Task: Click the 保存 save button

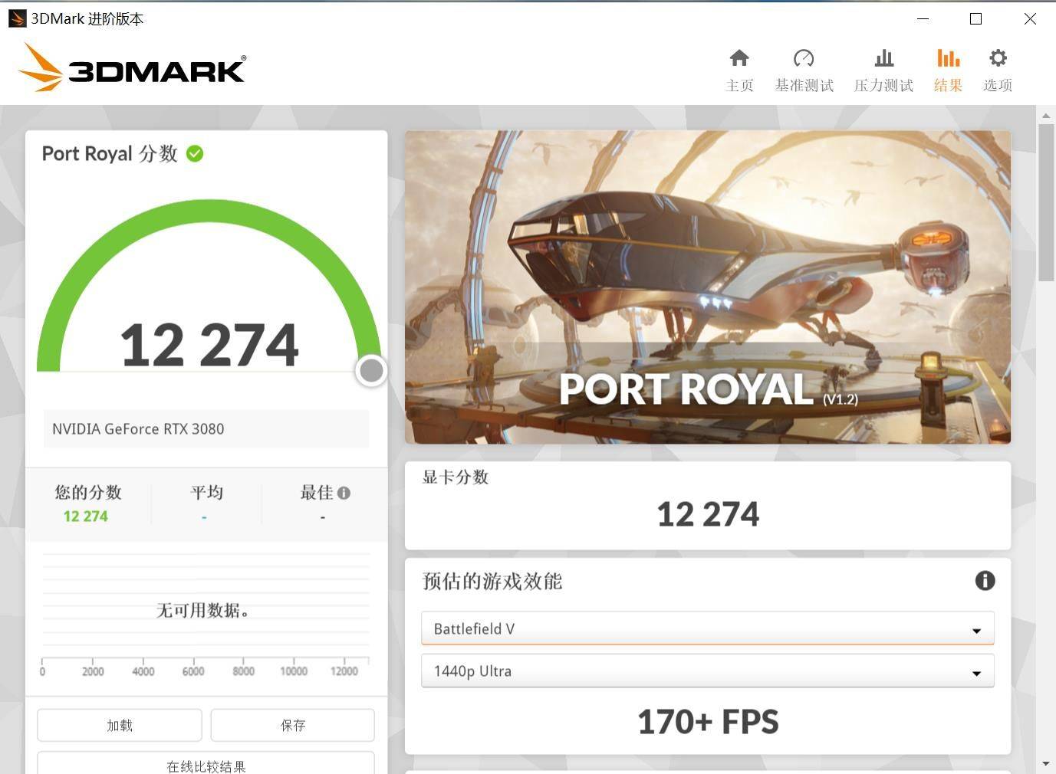Action: pyautogui.click(x=292, y=725)
